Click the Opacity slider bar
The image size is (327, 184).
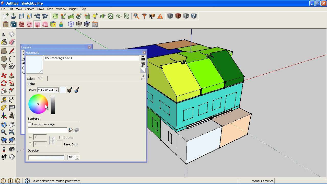(x=46, y=157)
